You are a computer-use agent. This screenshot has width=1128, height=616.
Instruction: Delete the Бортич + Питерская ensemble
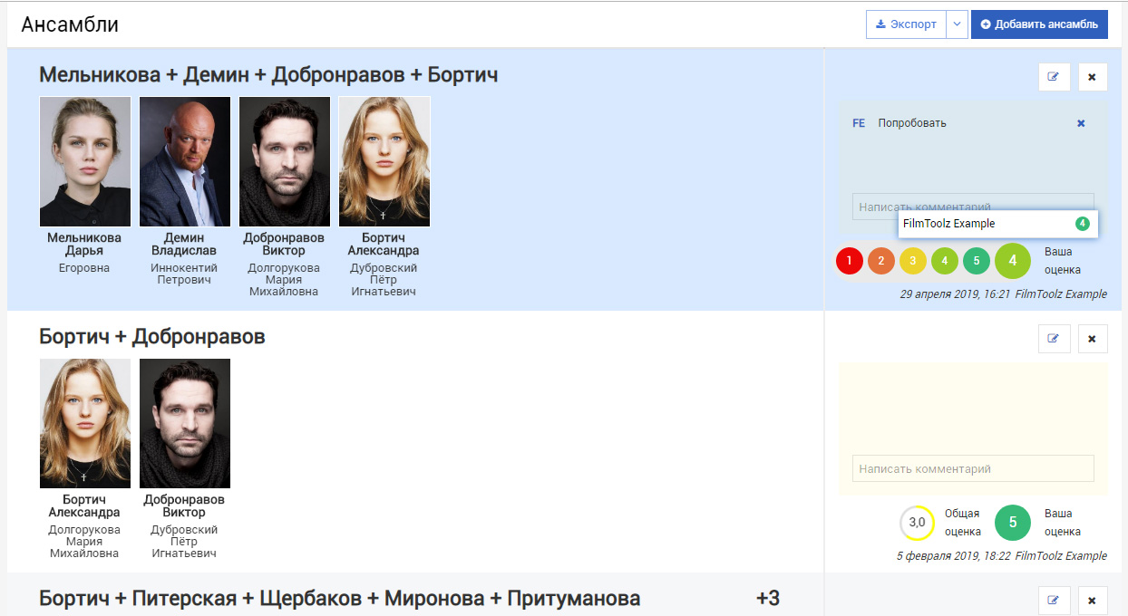1092,600
